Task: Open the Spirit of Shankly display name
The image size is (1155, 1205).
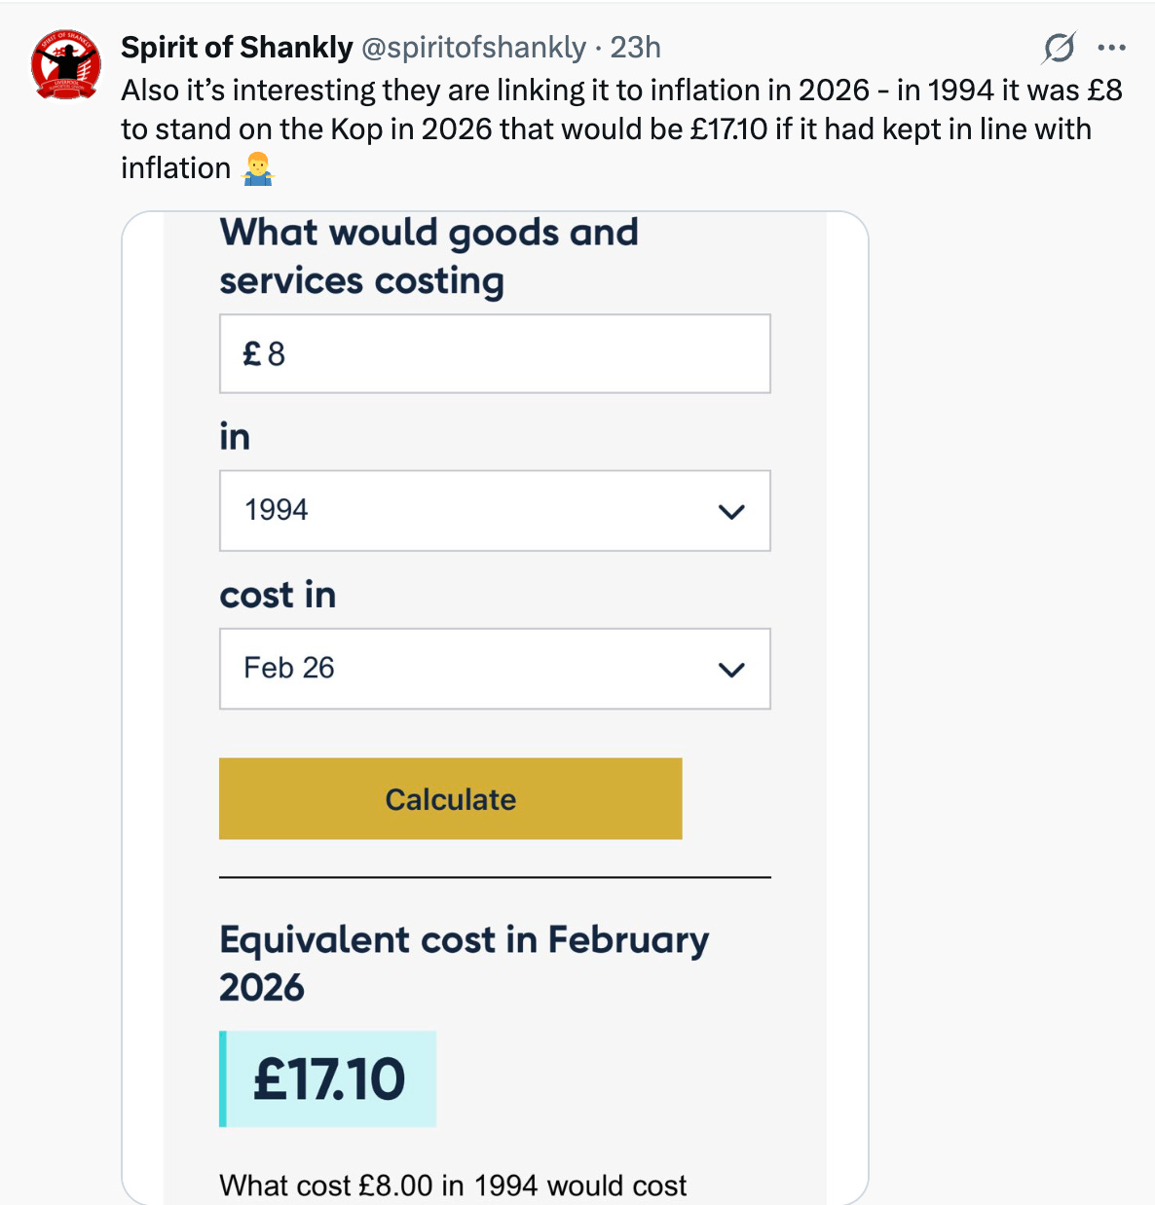Action: tap(237, 47)
